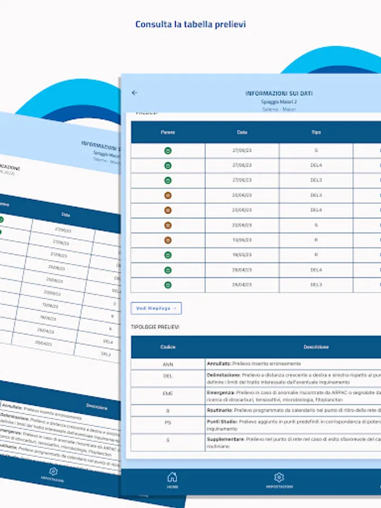Select the 13/06/23 date on the tilted background tablet

coord(50,305)
